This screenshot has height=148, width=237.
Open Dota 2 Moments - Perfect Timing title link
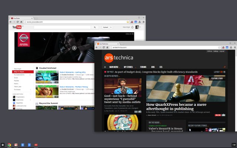tap(74, 87)
